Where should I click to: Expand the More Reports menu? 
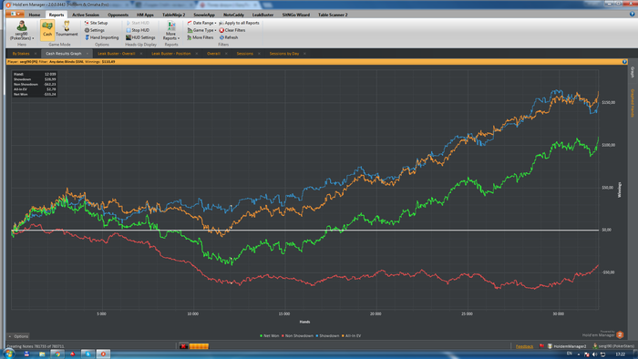[171, 30]
